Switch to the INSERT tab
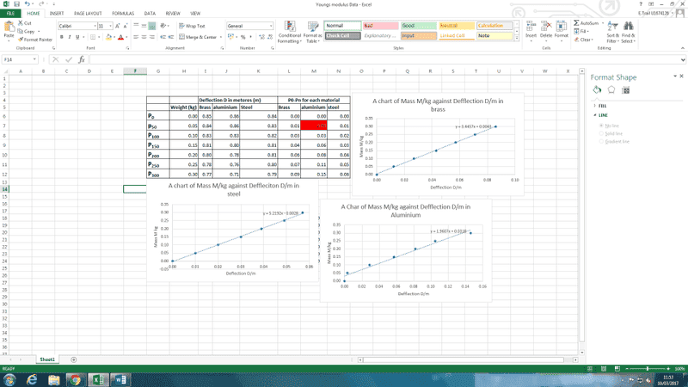This screenshot has height=387, width=688. (x=56, y=14)
